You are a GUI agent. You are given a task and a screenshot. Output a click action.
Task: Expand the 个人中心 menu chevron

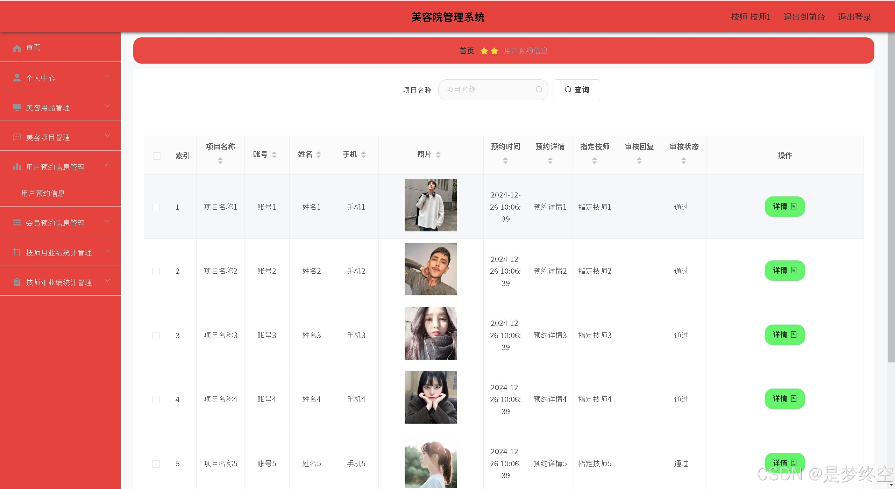pos(107,76)
